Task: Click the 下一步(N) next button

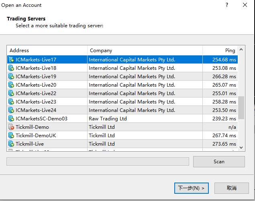Action: [192, 188]
